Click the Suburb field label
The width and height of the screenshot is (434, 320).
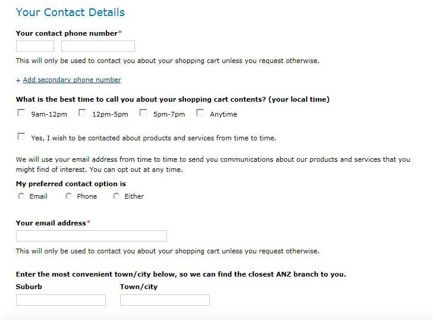coord(29,287)
